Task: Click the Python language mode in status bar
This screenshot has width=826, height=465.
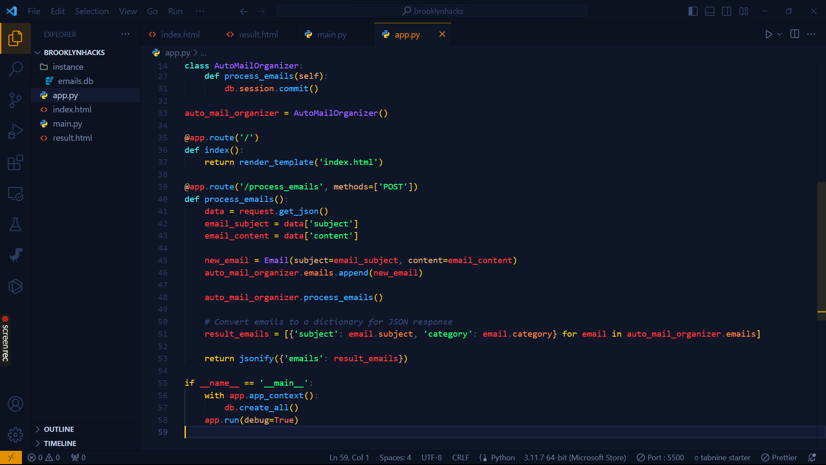Action: point(502,457)
